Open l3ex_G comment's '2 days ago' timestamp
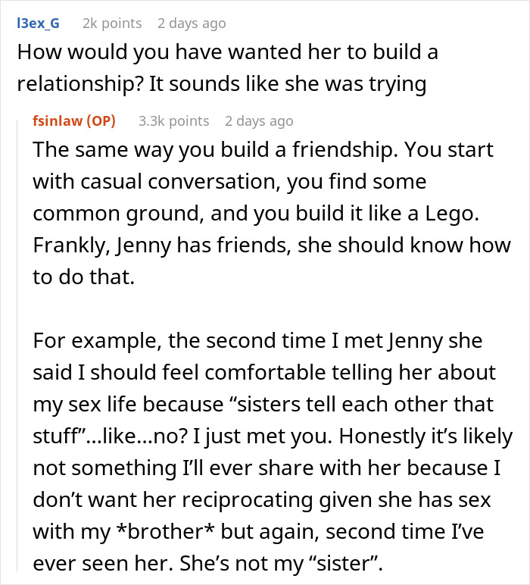The height and width of the screenshot is (585, 530). [192, 23]
